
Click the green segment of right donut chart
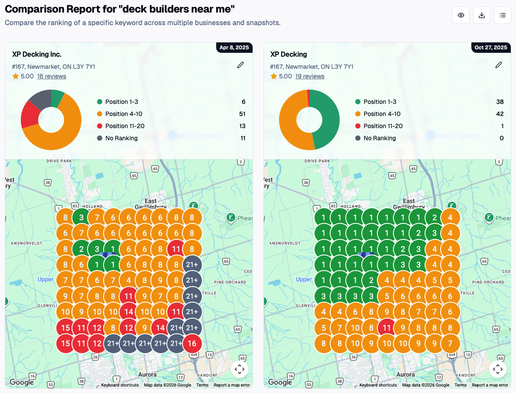(328, 120)
